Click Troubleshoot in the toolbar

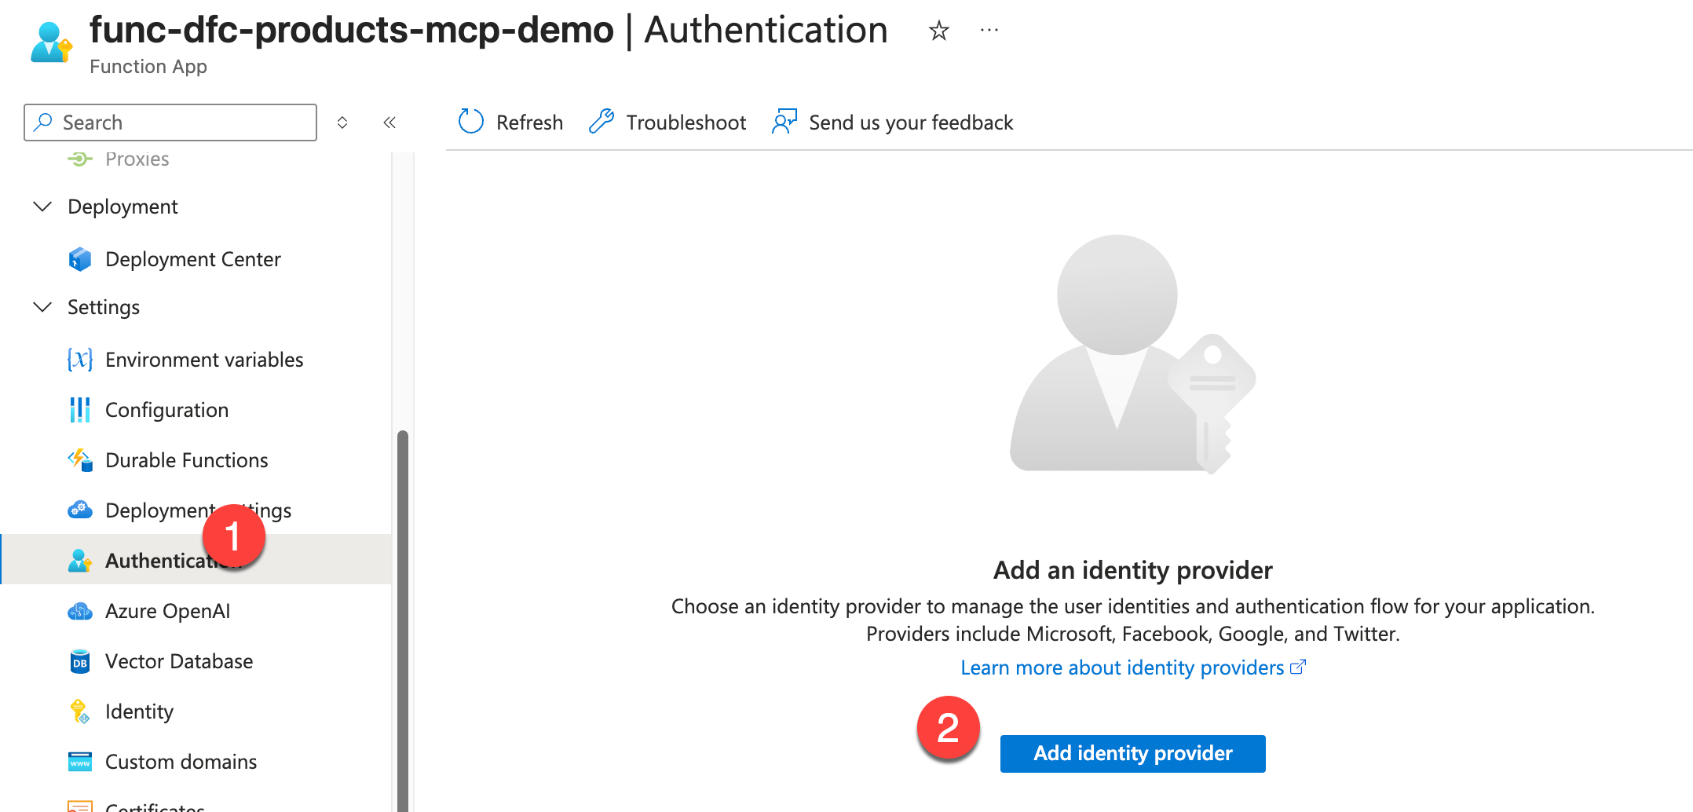[x=668, y=123]
